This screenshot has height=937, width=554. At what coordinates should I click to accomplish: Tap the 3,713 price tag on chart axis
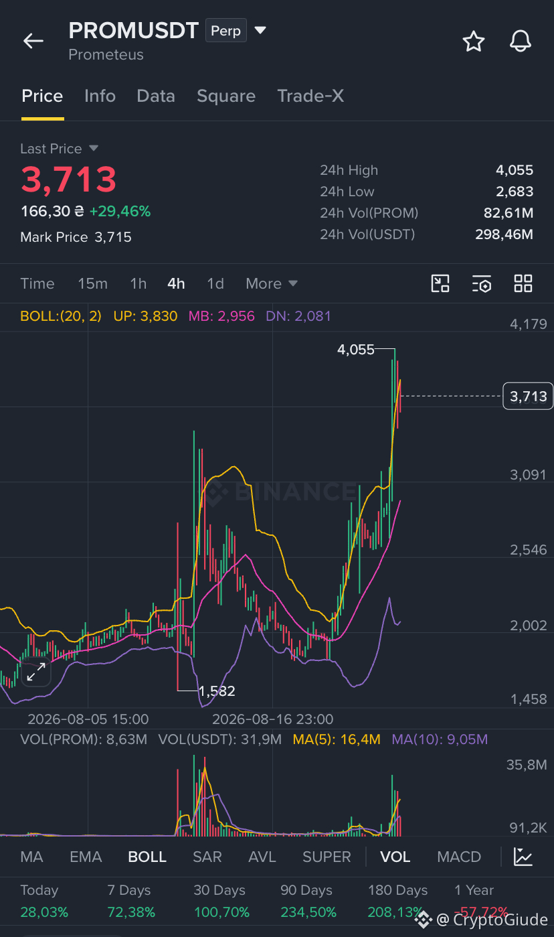(528, 397)
